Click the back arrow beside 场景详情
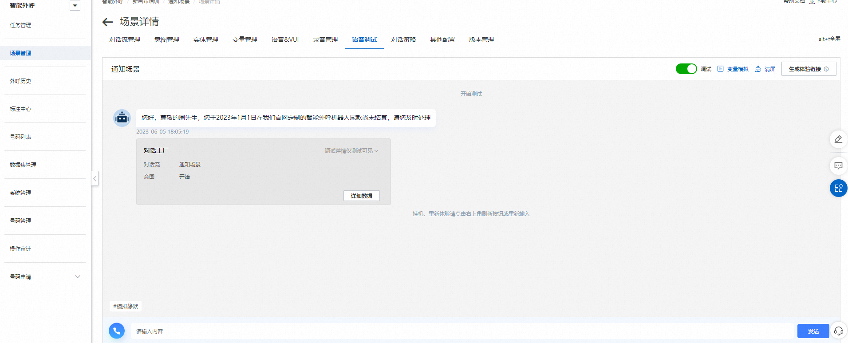This screenshot has height=343, width=848. pyautogui.click(x=107, y=22)
